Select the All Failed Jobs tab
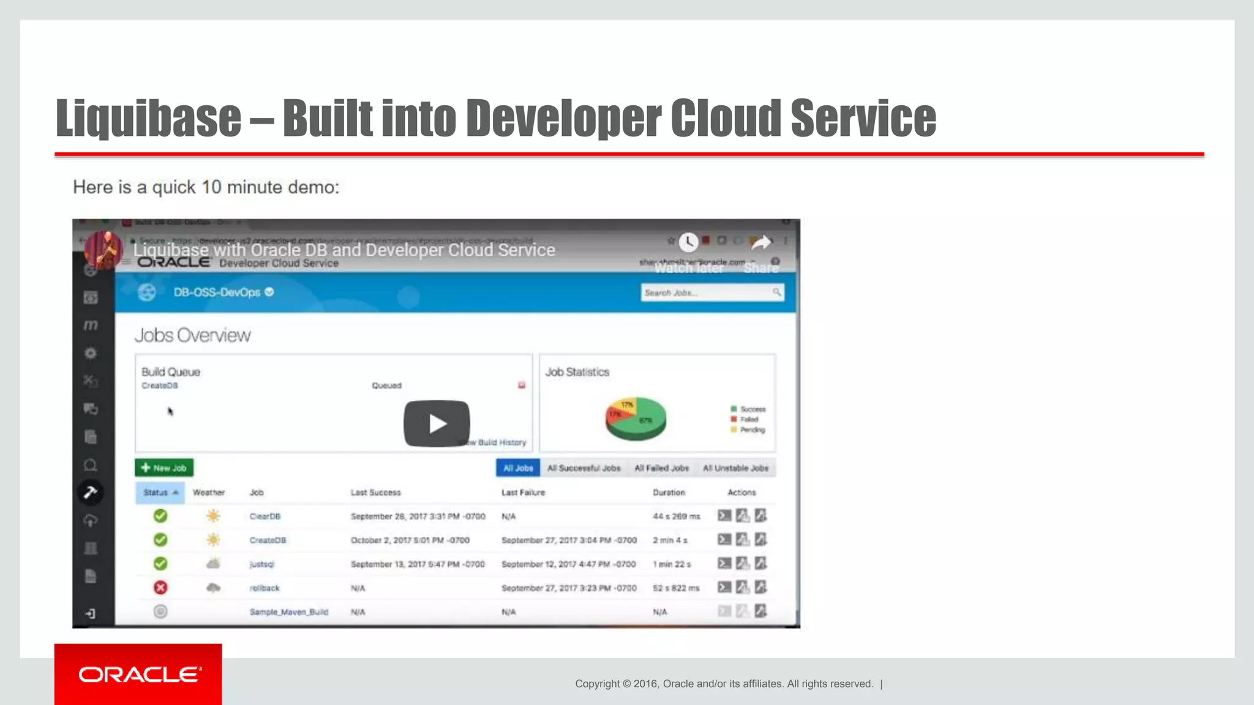 pos(662,468)
